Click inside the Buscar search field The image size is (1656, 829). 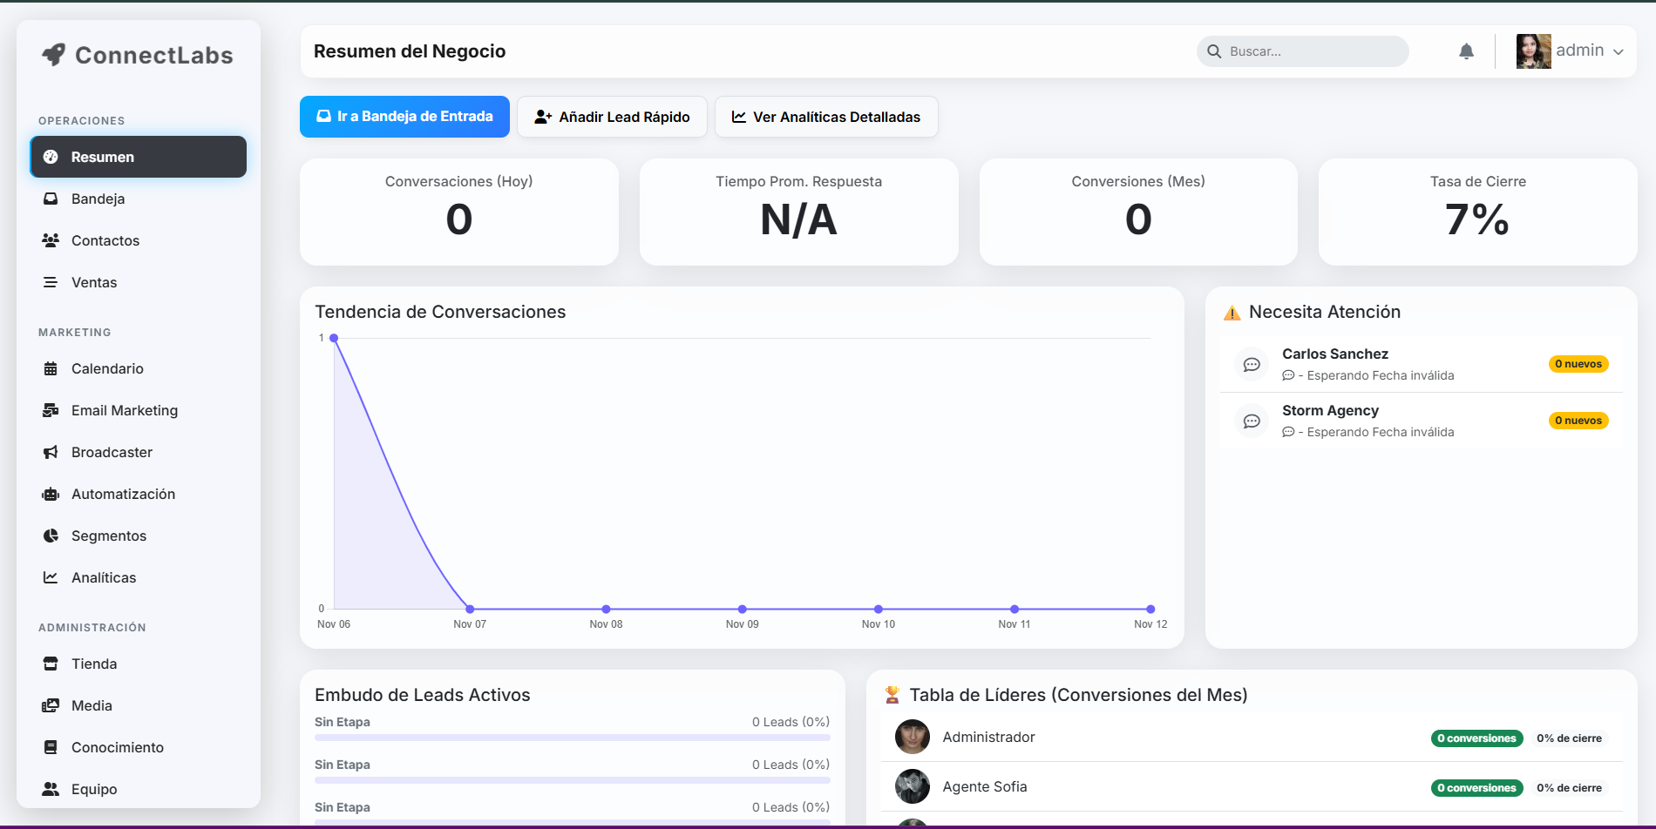click(x=1302, y=51)
